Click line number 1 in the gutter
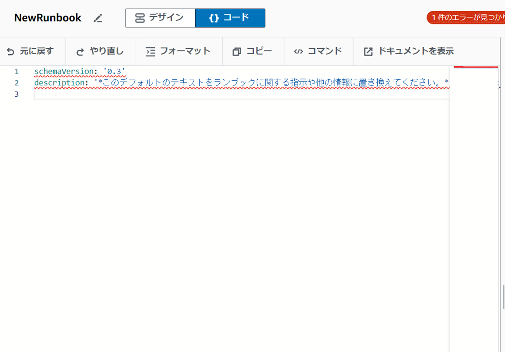 tap(16, 71)
